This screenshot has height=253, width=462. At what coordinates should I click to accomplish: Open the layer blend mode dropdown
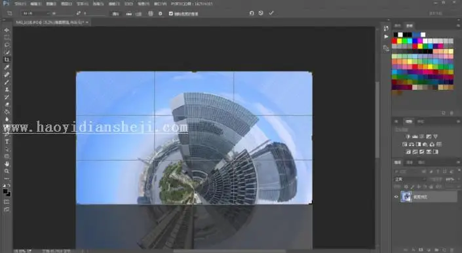(410, 179)
